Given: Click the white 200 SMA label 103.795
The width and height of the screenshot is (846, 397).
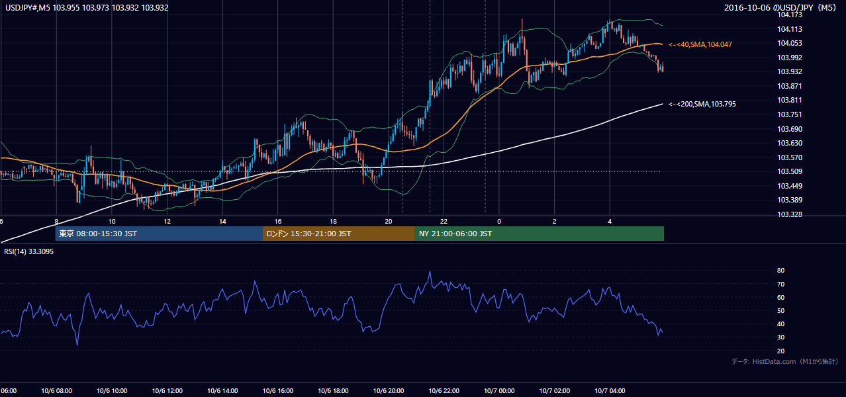Looking at the screenshot, I should [x=702, y=104].
